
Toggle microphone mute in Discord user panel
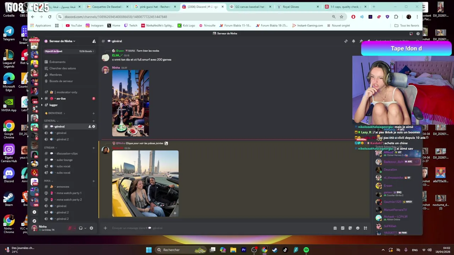tap(70, 228)
